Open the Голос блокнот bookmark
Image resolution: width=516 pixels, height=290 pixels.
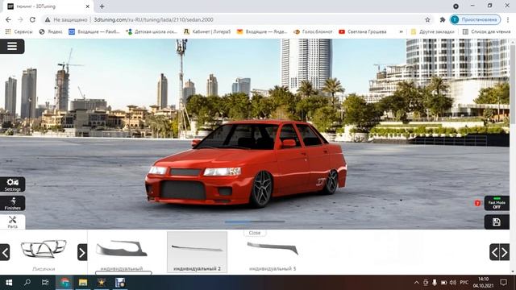coord(313,31)
